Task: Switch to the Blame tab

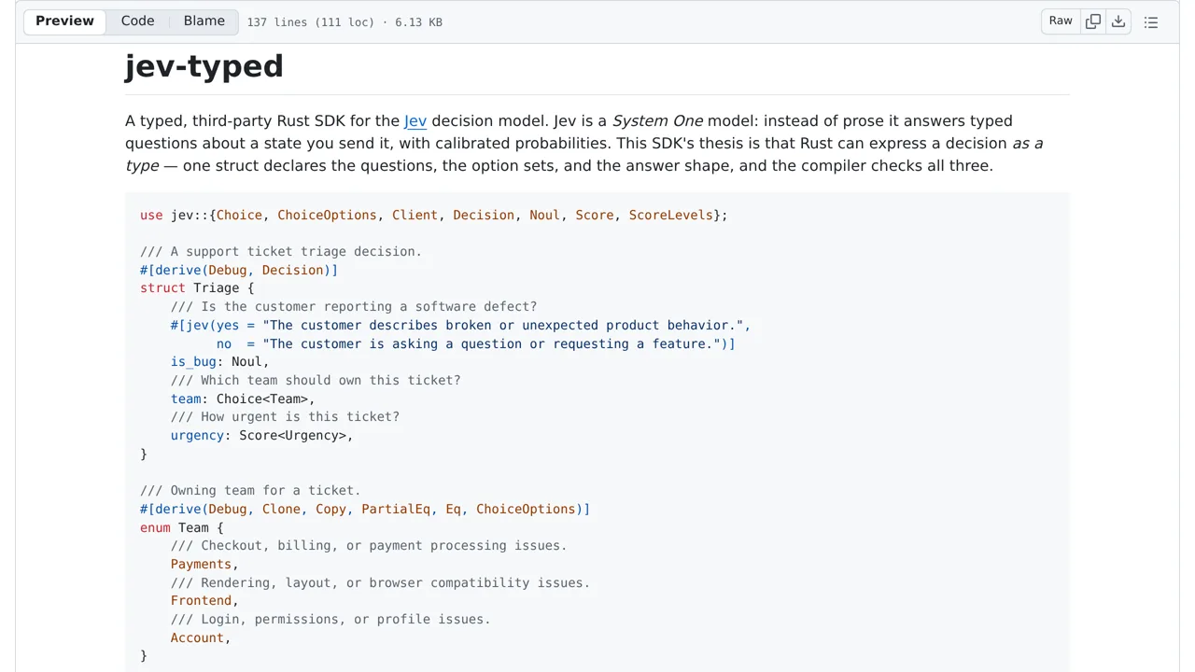Action: click(x=204, y=21)
